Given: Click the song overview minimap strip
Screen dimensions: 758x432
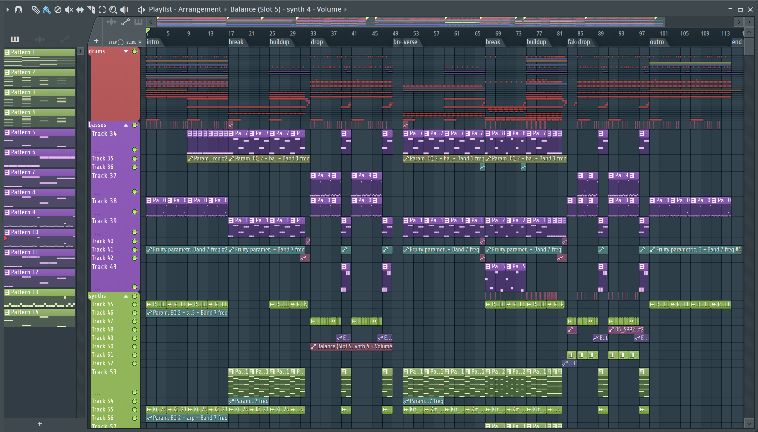Looking at the screenshot, I should (411, 21).
